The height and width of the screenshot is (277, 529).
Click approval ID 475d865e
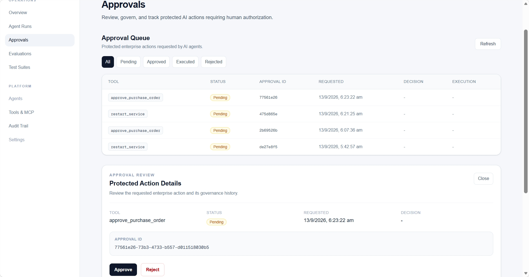(268, 114)
